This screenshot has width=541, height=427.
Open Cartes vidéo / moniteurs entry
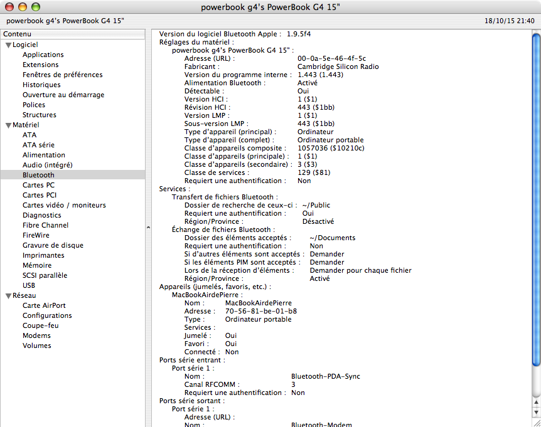click(x=64, y=205)
